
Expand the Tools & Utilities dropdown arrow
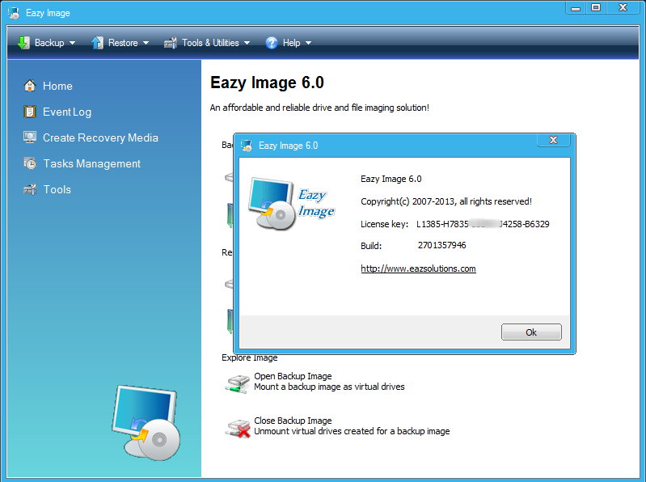(247, 43)
